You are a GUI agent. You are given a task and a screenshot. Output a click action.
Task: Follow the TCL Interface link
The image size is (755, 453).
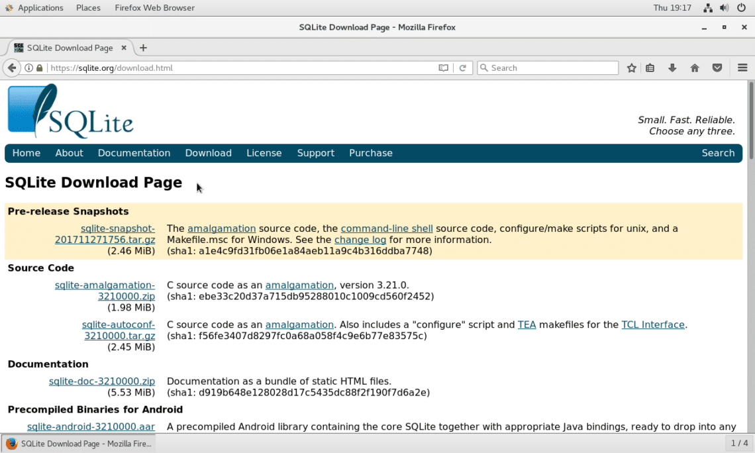point(652,325)
